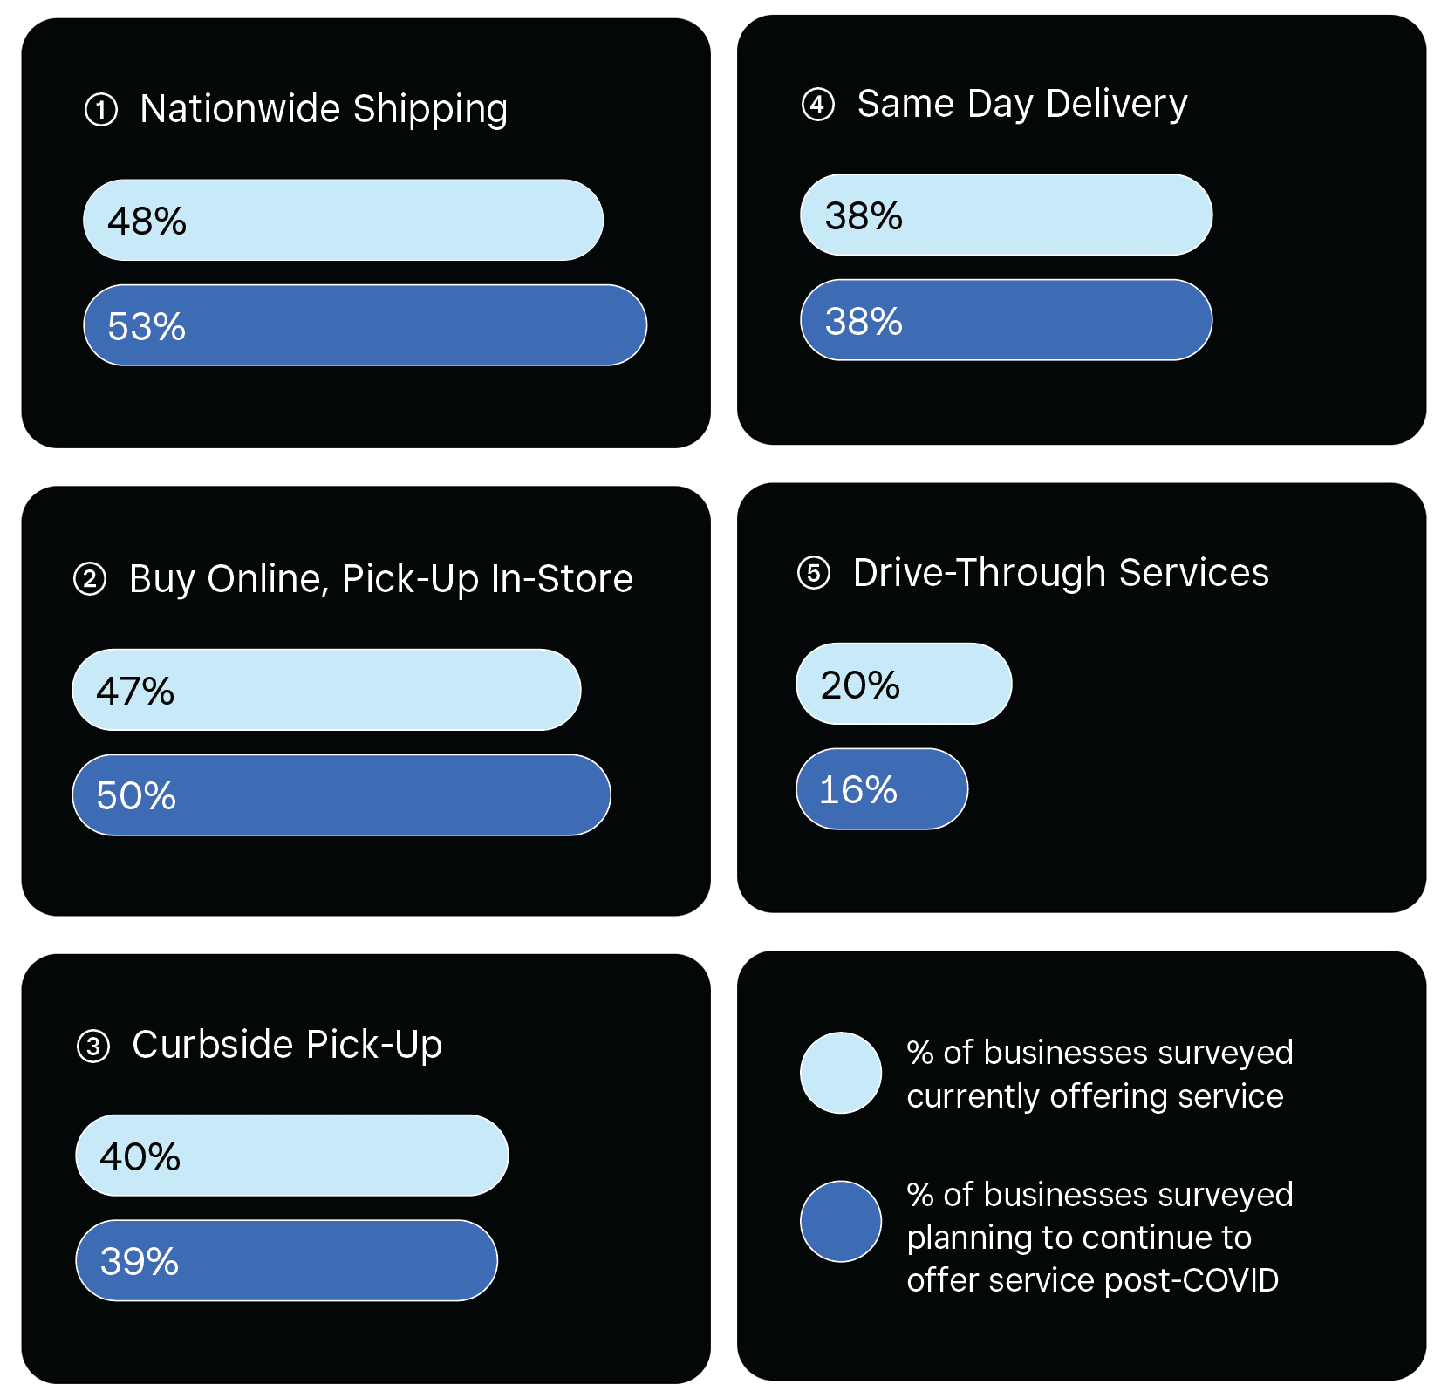
Task: Click the circled number 4 icon
Action: click(x=818, y=106)
